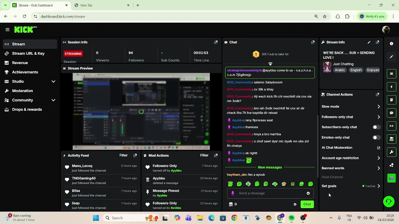Open File Explorer from the taskbar

[x=200, y=218]
